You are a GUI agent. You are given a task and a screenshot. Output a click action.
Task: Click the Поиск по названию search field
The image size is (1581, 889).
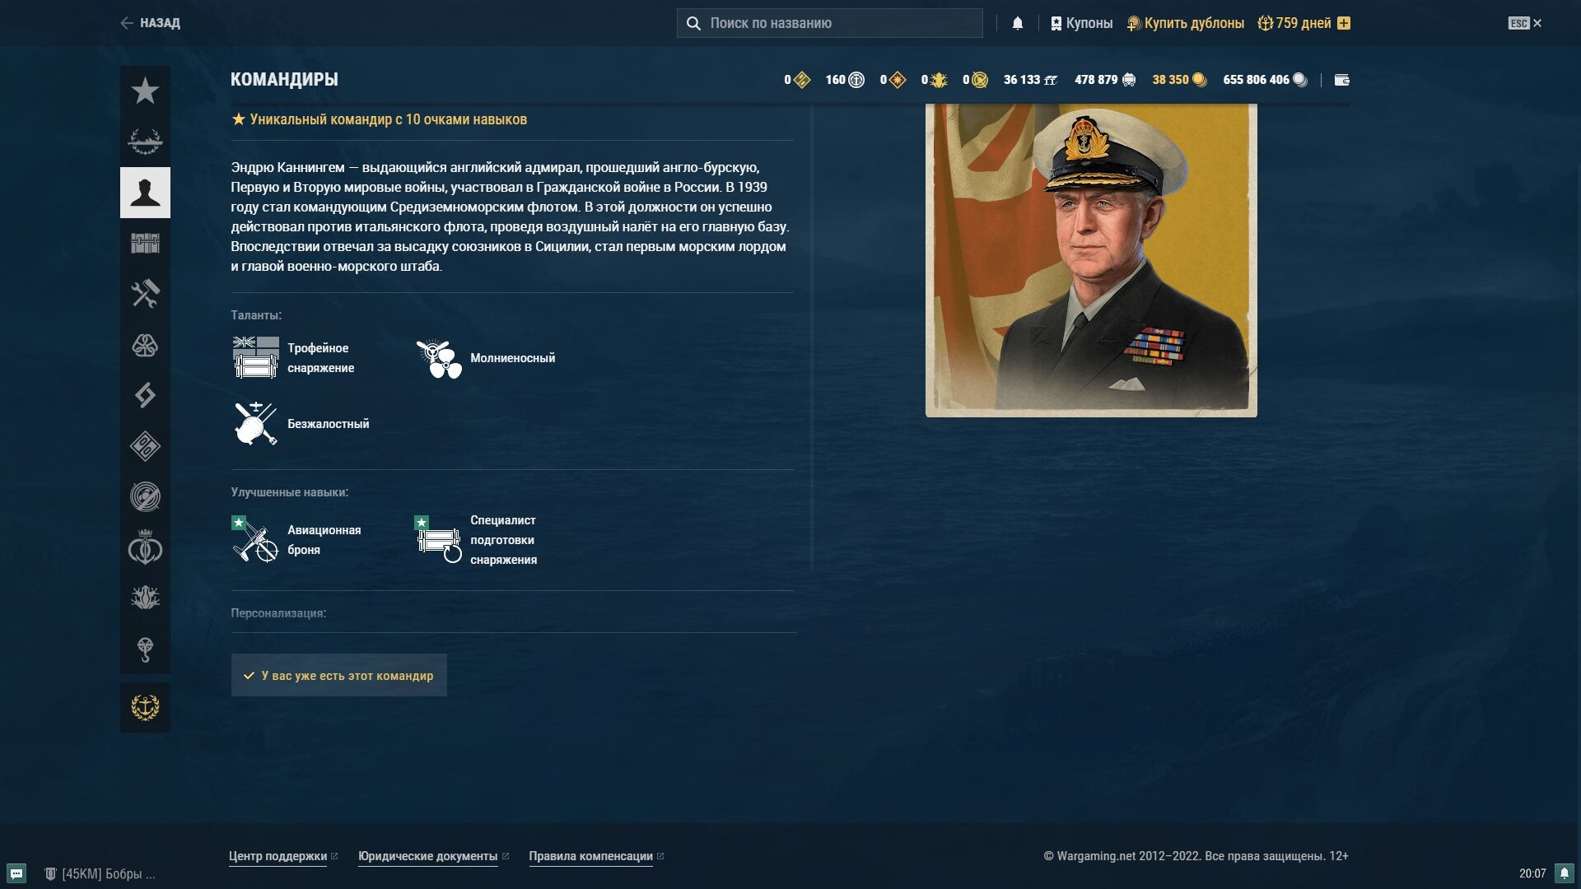[830, 23]
